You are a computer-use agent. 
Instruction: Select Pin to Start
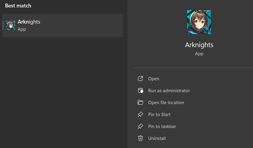pos(159,115)
